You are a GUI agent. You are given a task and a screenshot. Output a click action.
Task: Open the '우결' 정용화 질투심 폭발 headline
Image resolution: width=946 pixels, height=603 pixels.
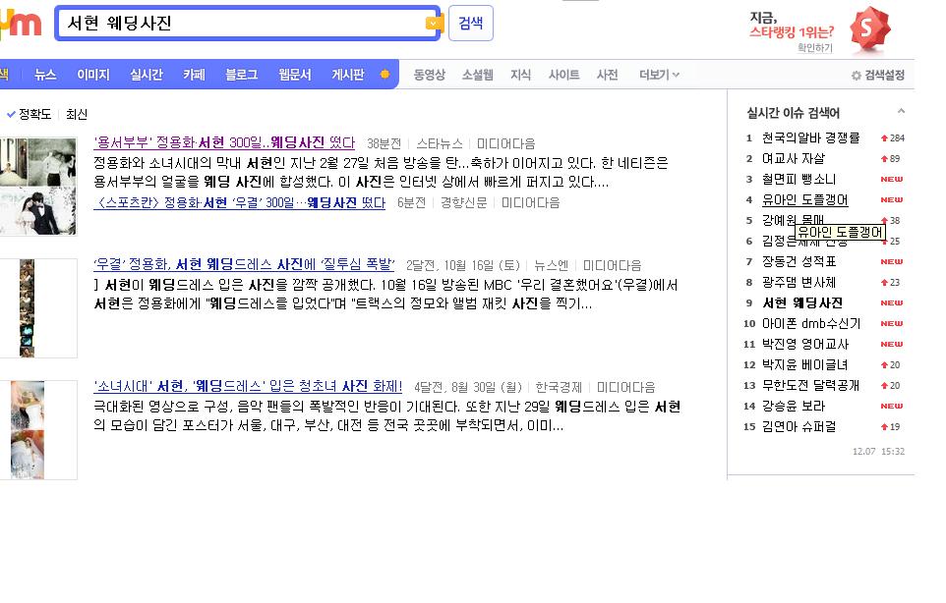[244, 264]
